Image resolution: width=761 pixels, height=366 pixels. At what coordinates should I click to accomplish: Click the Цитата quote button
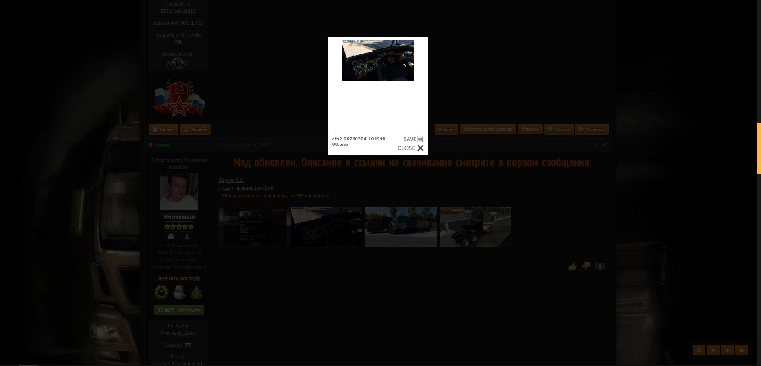[558, 129]
